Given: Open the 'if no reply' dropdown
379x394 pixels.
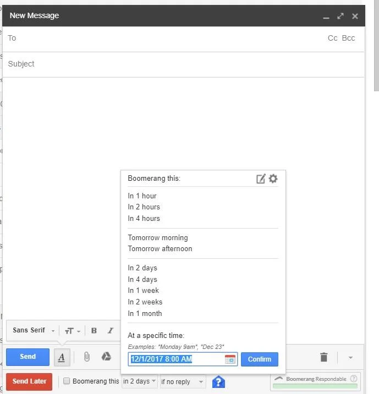Looking at the screenshot, I should point(183,381).
